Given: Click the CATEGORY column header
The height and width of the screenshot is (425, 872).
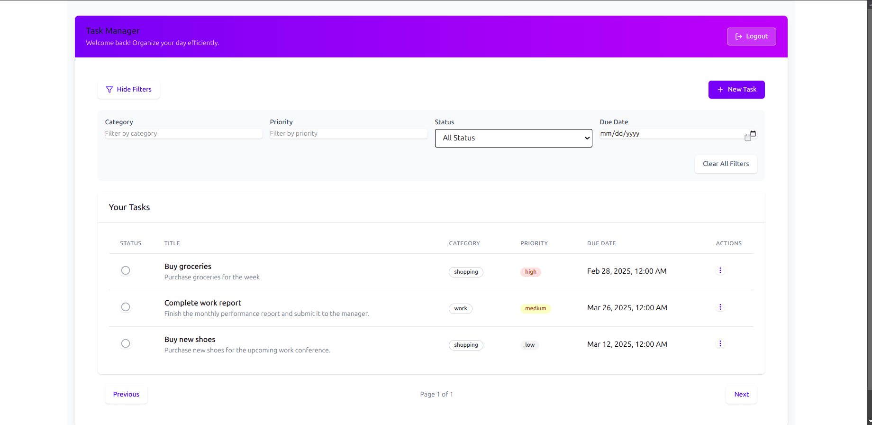Looking at the screenshot, I should point(464,243).
